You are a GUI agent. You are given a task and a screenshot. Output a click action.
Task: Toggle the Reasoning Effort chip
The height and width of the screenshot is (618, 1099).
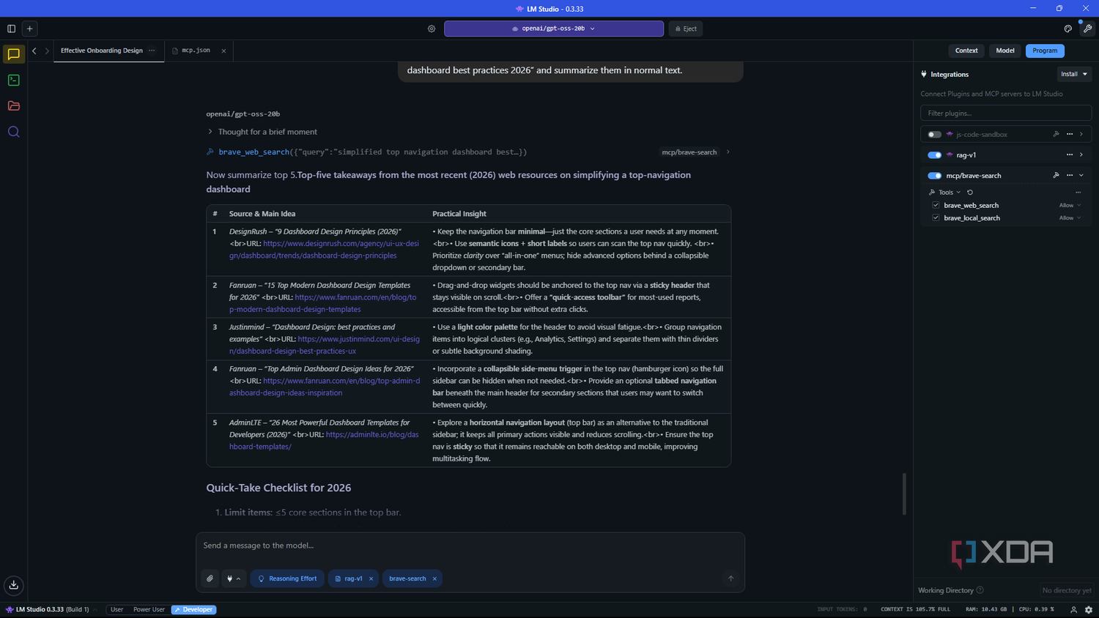click(287, 578)
